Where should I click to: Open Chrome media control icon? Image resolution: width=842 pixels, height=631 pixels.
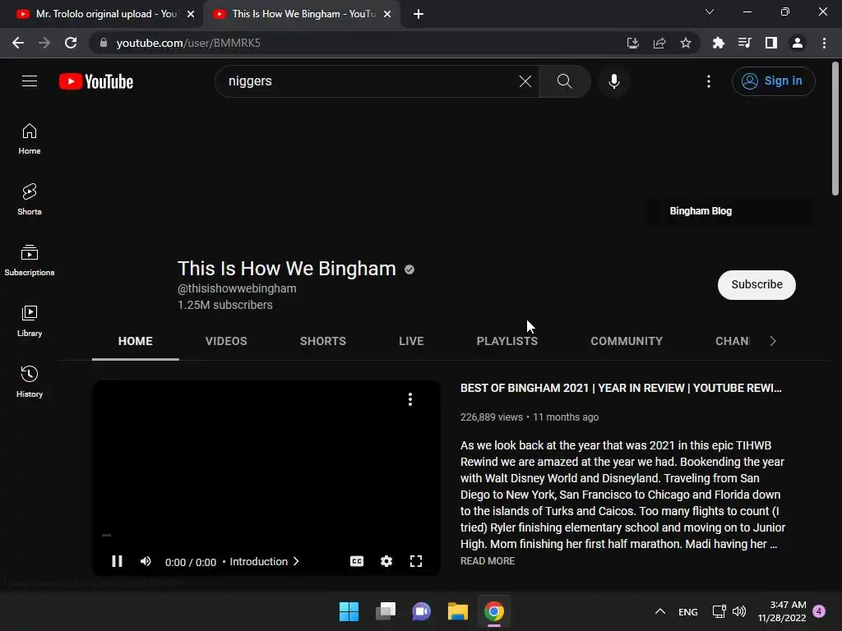(x=745, y=43)
